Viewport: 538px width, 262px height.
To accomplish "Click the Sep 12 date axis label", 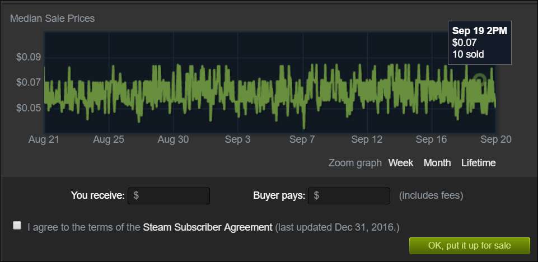I will click(367, 139).
